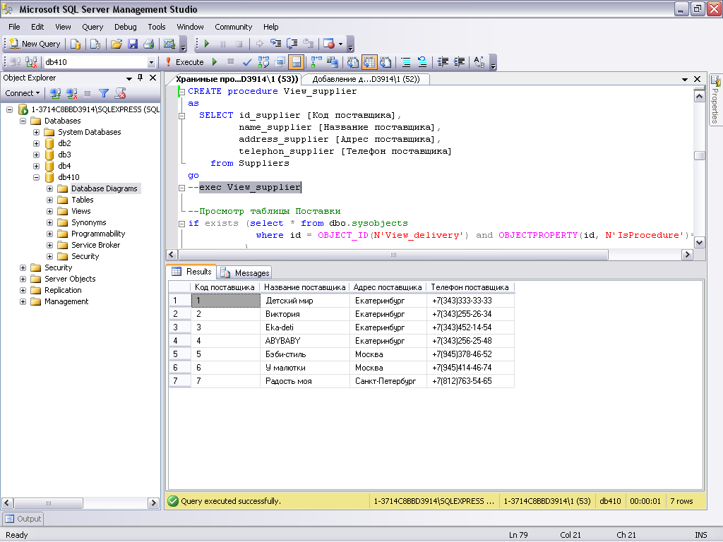Pin the Object Explorer panel

point(141,78)
